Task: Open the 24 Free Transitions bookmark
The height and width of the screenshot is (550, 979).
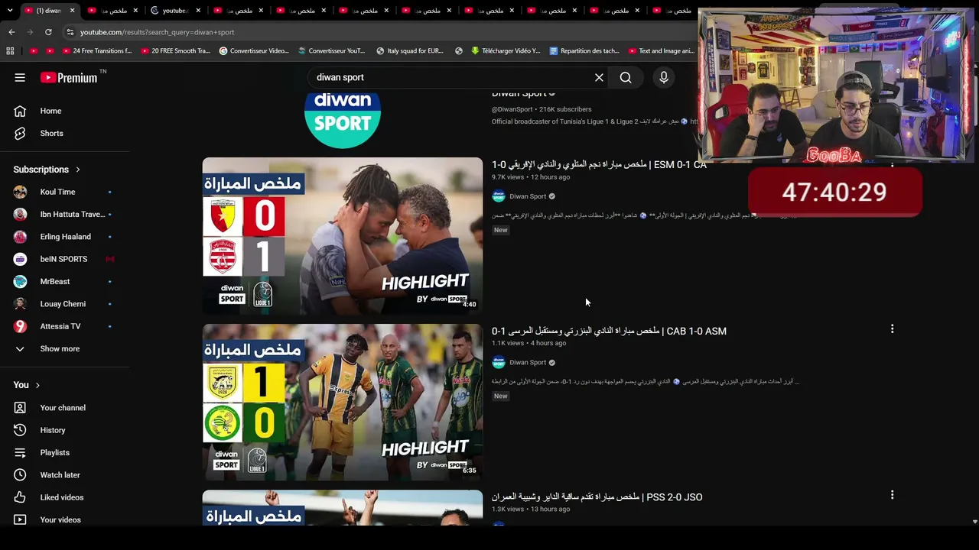Action: [96, 51]
